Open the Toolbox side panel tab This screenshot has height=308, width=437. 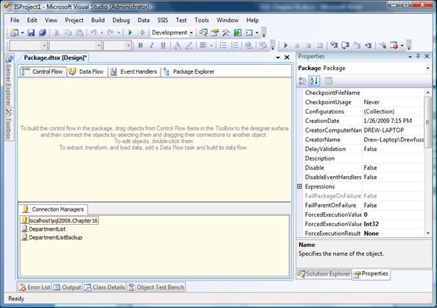pos(9,125)
